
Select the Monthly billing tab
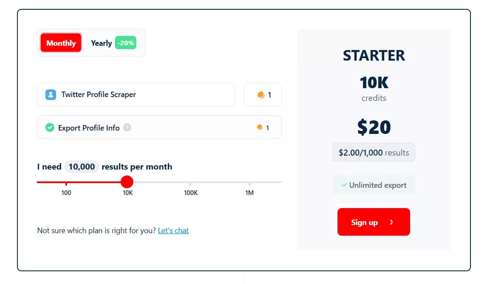coord(60,43)
